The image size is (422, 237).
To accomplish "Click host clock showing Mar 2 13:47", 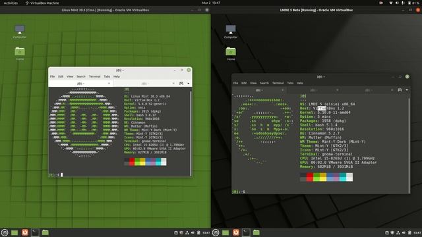I will click(x=211, y=3).
